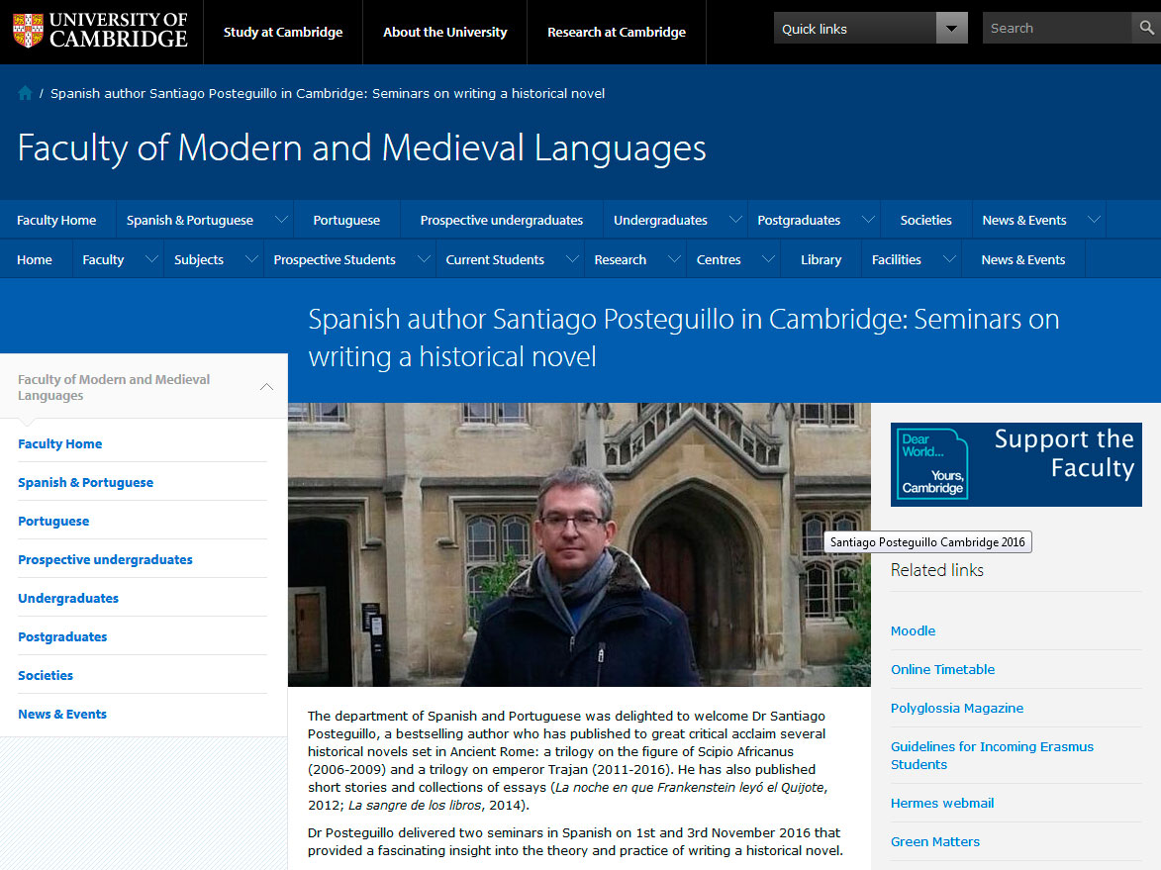Open Guidelines for Incoming Erasmus Students link
Viewport: 1161px width, 870px height.
(x=992, y=755)
